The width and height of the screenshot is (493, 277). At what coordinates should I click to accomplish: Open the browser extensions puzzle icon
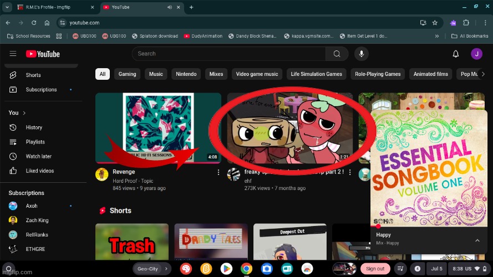pos(466,23)
